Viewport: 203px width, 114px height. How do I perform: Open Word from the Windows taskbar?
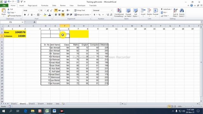pos(54,111)
